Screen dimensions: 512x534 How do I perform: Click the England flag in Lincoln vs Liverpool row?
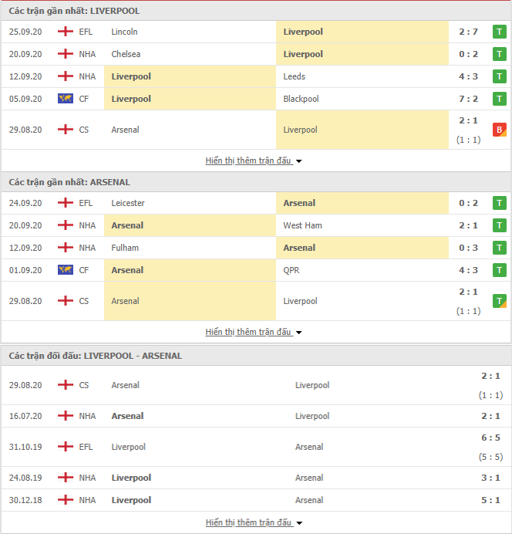coord(66,32)
